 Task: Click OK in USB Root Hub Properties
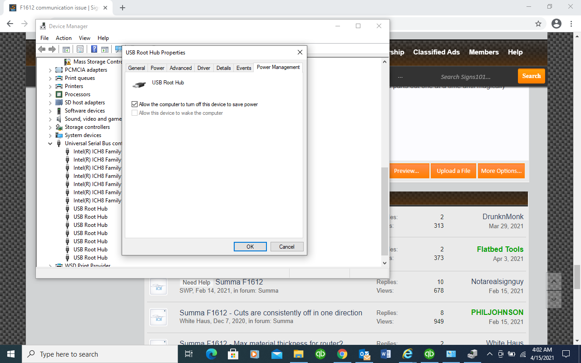(250, 247)
